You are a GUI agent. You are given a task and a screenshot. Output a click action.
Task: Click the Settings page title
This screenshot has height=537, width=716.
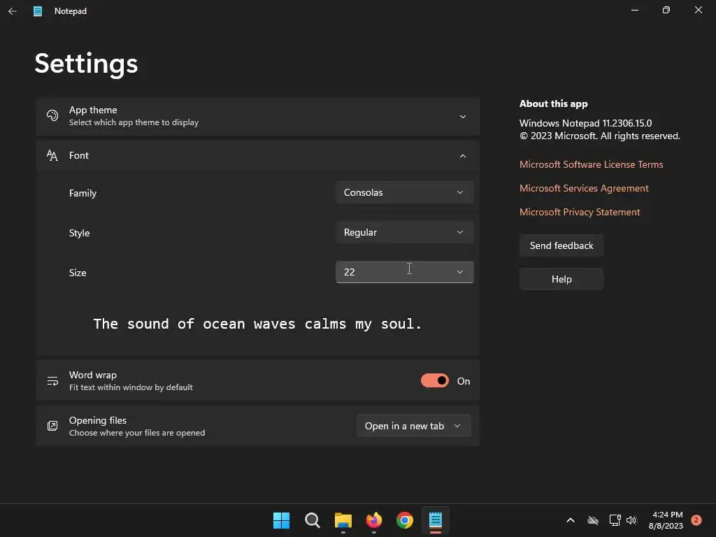coord(86,64)
